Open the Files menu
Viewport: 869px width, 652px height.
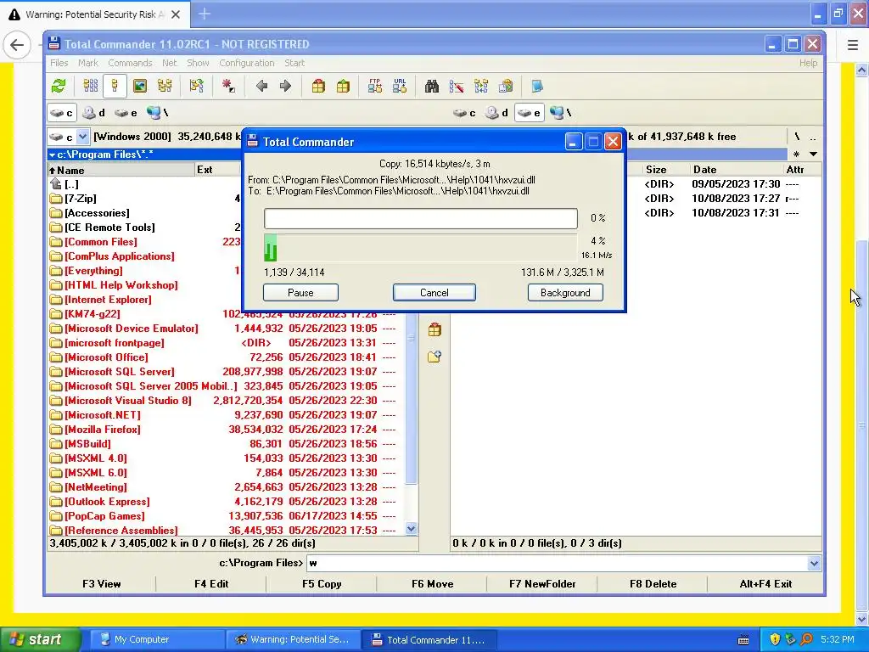[x=59, y=63]
